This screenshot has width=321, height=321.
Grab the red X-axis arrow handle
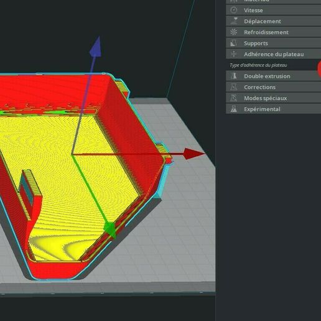pyautogui.click(x=194, y=154)
